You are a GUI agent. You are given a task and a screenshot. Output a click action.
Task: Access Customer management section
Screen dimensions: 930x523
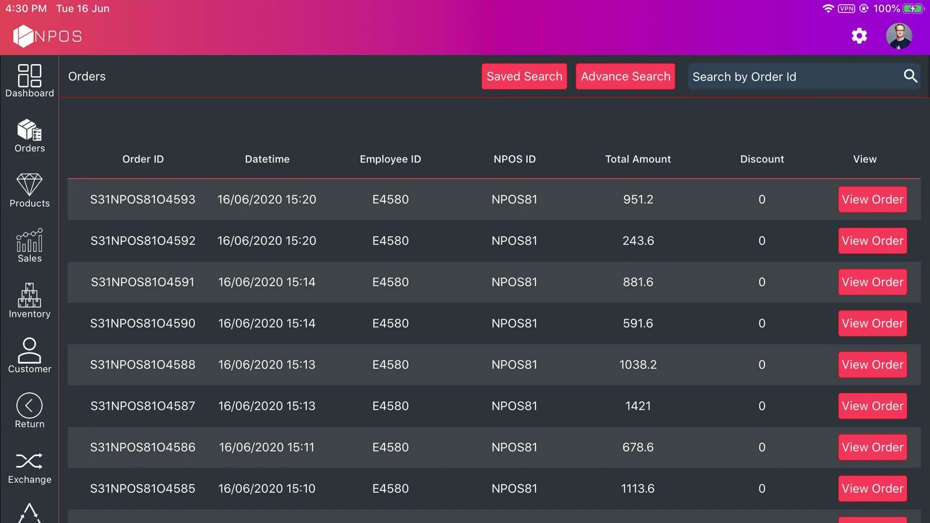pos(30,355)
